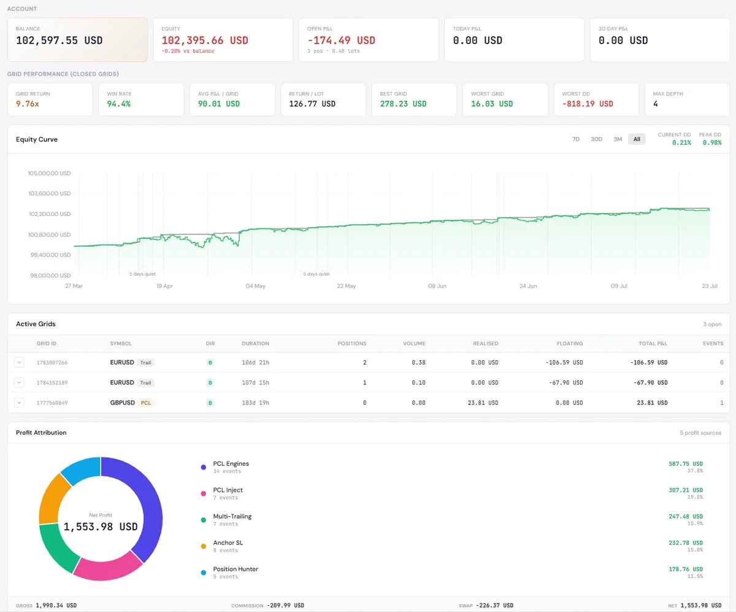
Task: Click the Current DD 0.21% value
Action: tap(681, 142)
